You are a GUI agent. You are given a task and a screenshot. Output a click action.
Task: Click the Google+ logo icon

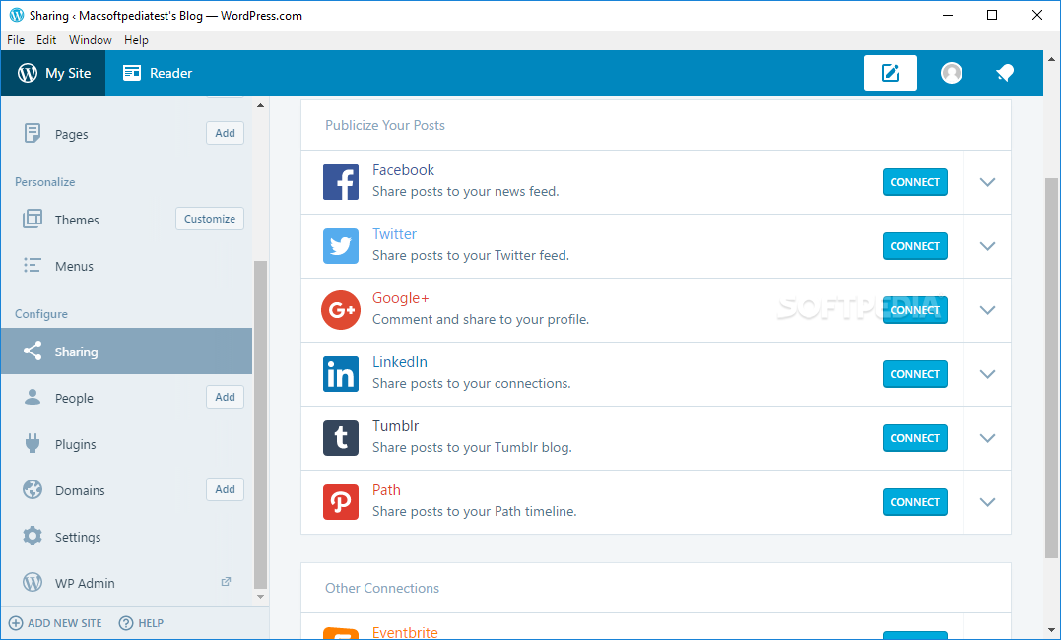(340, 310)
